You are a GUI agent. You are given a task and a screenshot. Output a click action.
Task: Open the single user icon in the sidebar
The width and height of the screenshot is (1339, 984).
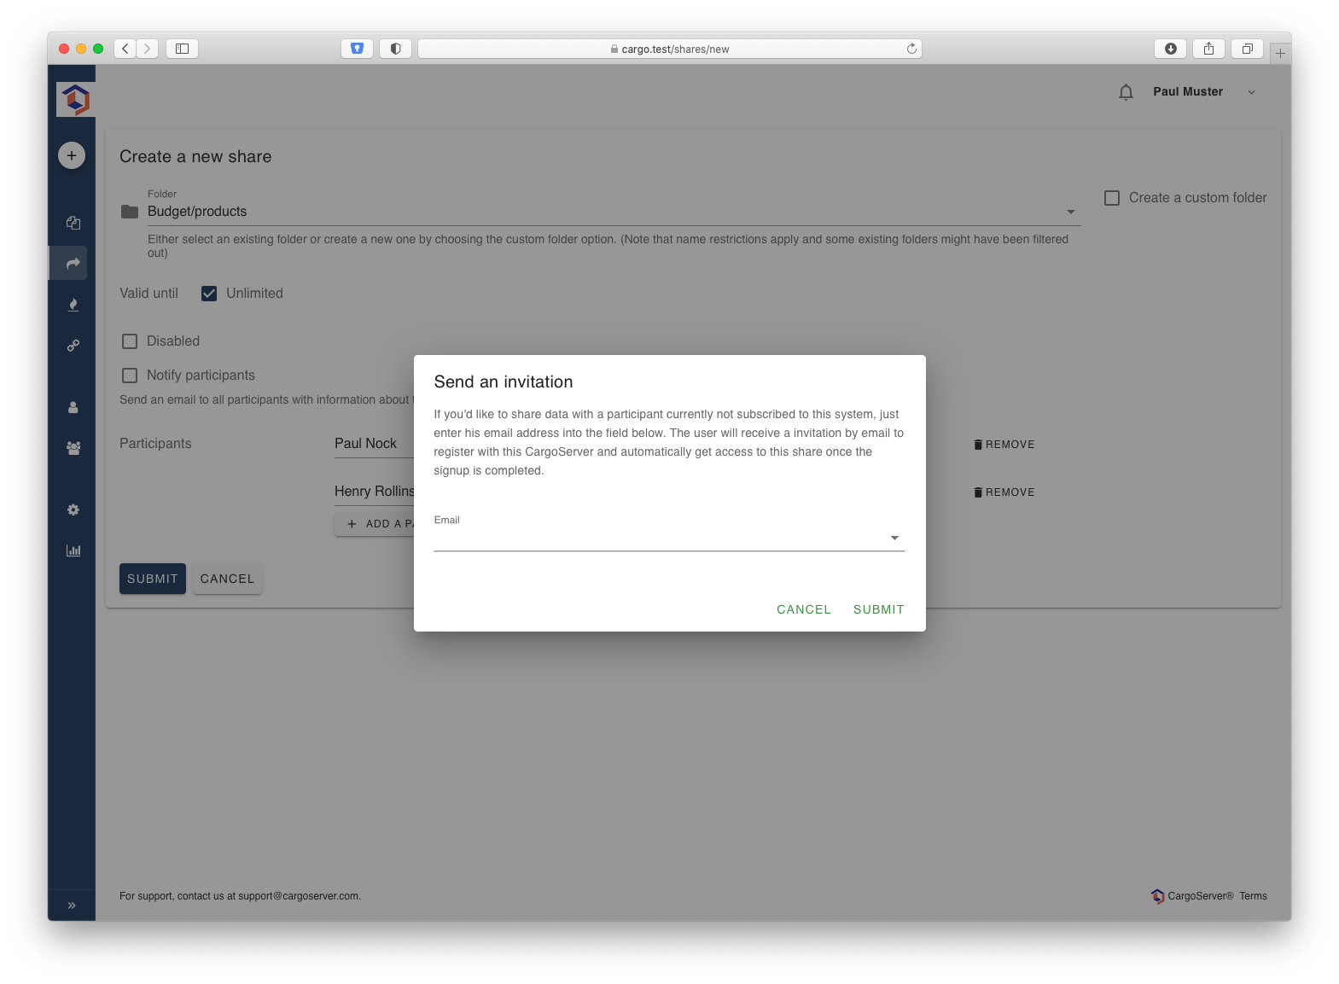pos(73,408)
